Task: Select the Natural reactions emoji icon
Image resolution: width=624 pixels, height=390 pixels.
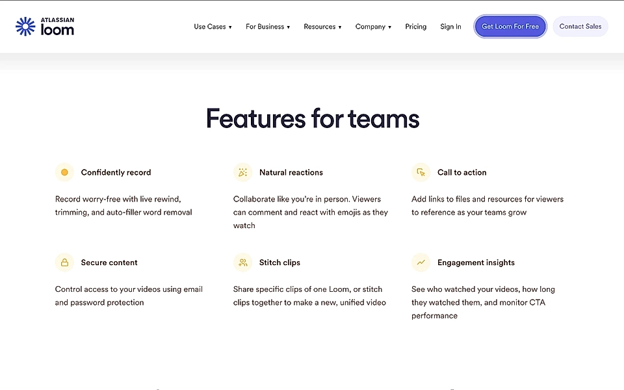Action: click(x=242, y=172)
